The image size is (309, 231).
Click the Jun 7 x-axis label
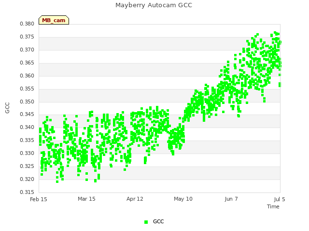click(231, 199)
